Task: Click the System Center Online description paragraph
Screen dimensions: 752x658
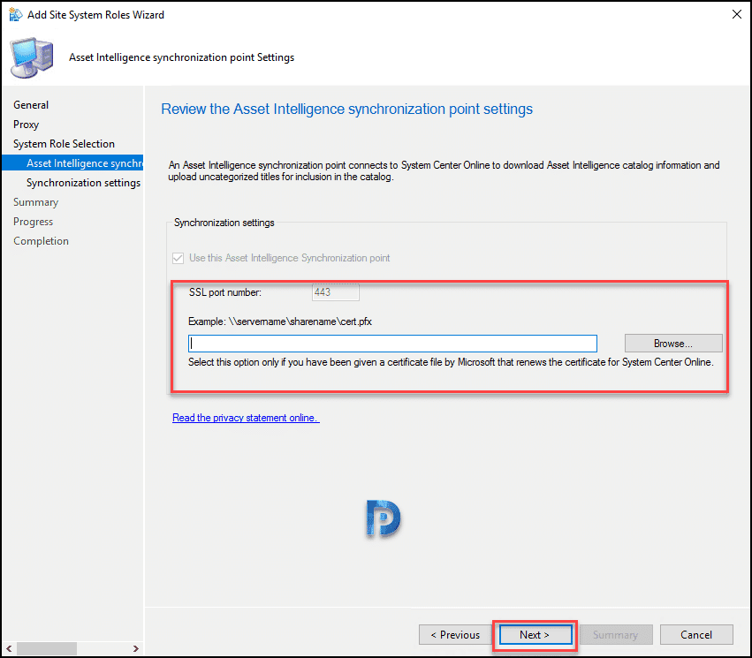Action: pyautogui.click(x=444, y=171)
